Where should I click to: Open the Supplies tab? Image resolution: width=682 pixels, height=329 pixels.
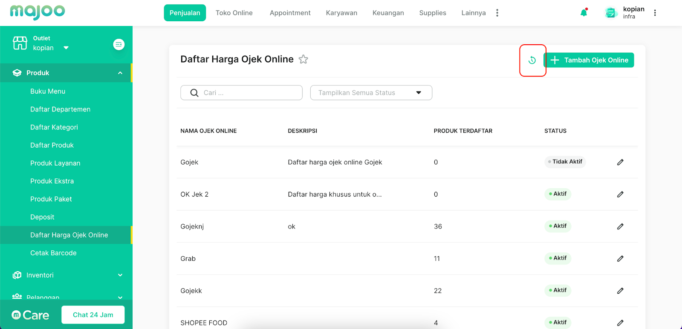pos(433,13)
